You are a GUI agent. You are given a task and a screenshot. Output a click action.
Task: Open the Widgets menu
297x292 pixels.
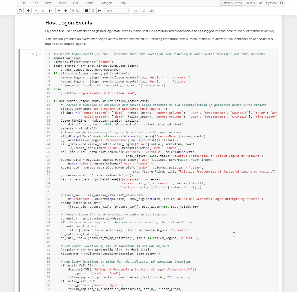pos(107,3)
